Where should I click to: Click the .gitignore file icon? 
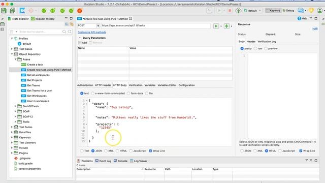click(16, 158)
